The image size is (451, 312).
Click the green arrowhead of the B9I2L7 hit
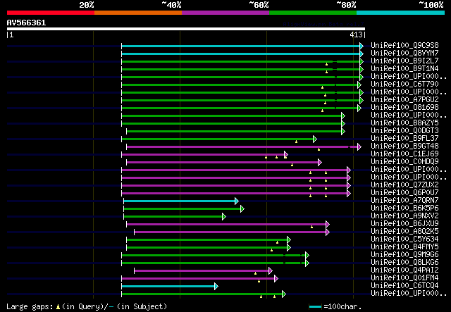point(362,61)
